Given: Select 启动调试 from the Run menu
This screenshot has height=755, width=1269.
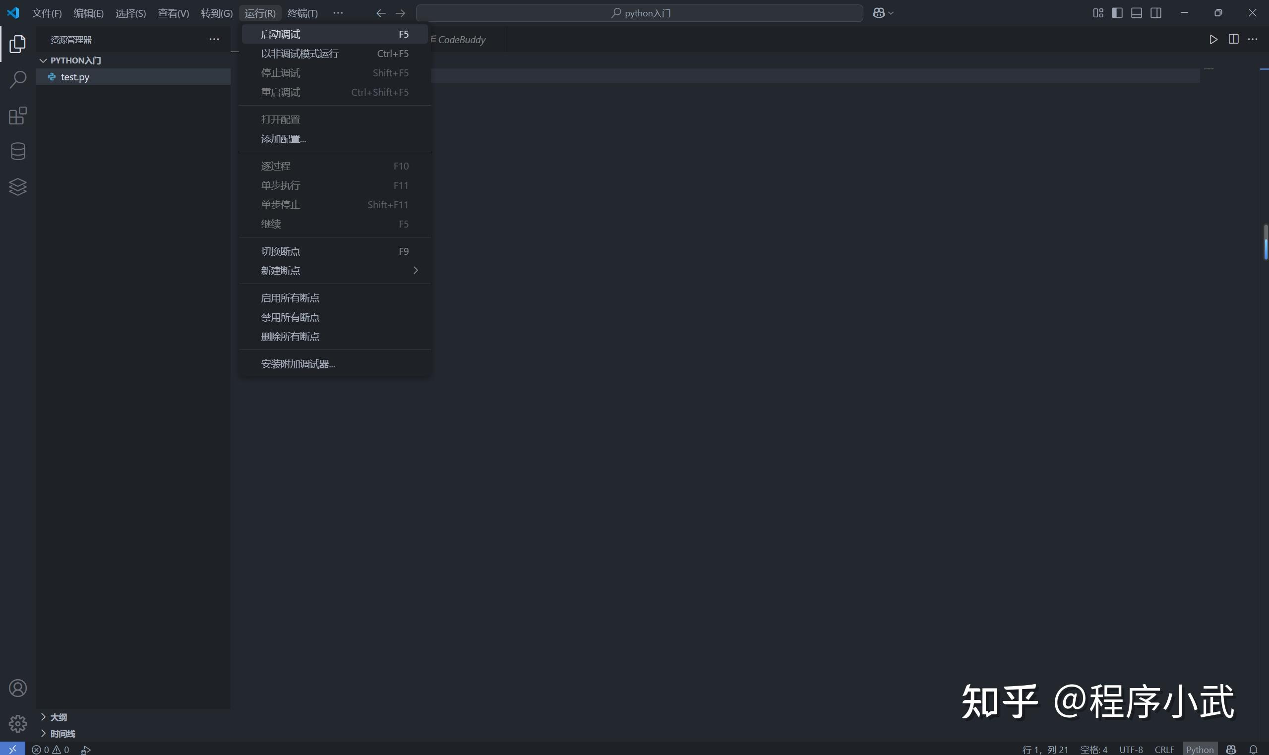Looking at the screenshot, I should tap(280, 34).
